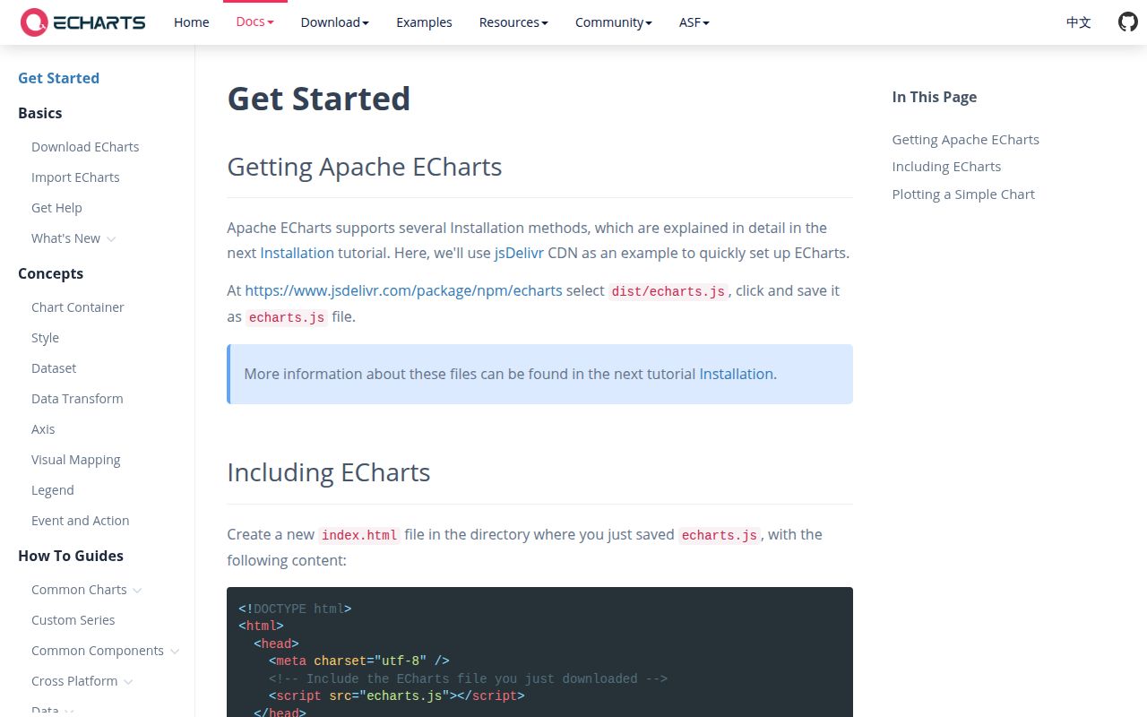Open Chart Container sidebar page
The width and height of the screenshot is (1147, 717).
78,307
